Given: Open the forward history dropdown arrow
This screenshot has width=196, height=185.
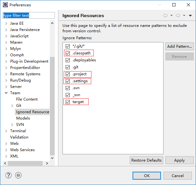Looking at the screenshot, I should point(184,15).
